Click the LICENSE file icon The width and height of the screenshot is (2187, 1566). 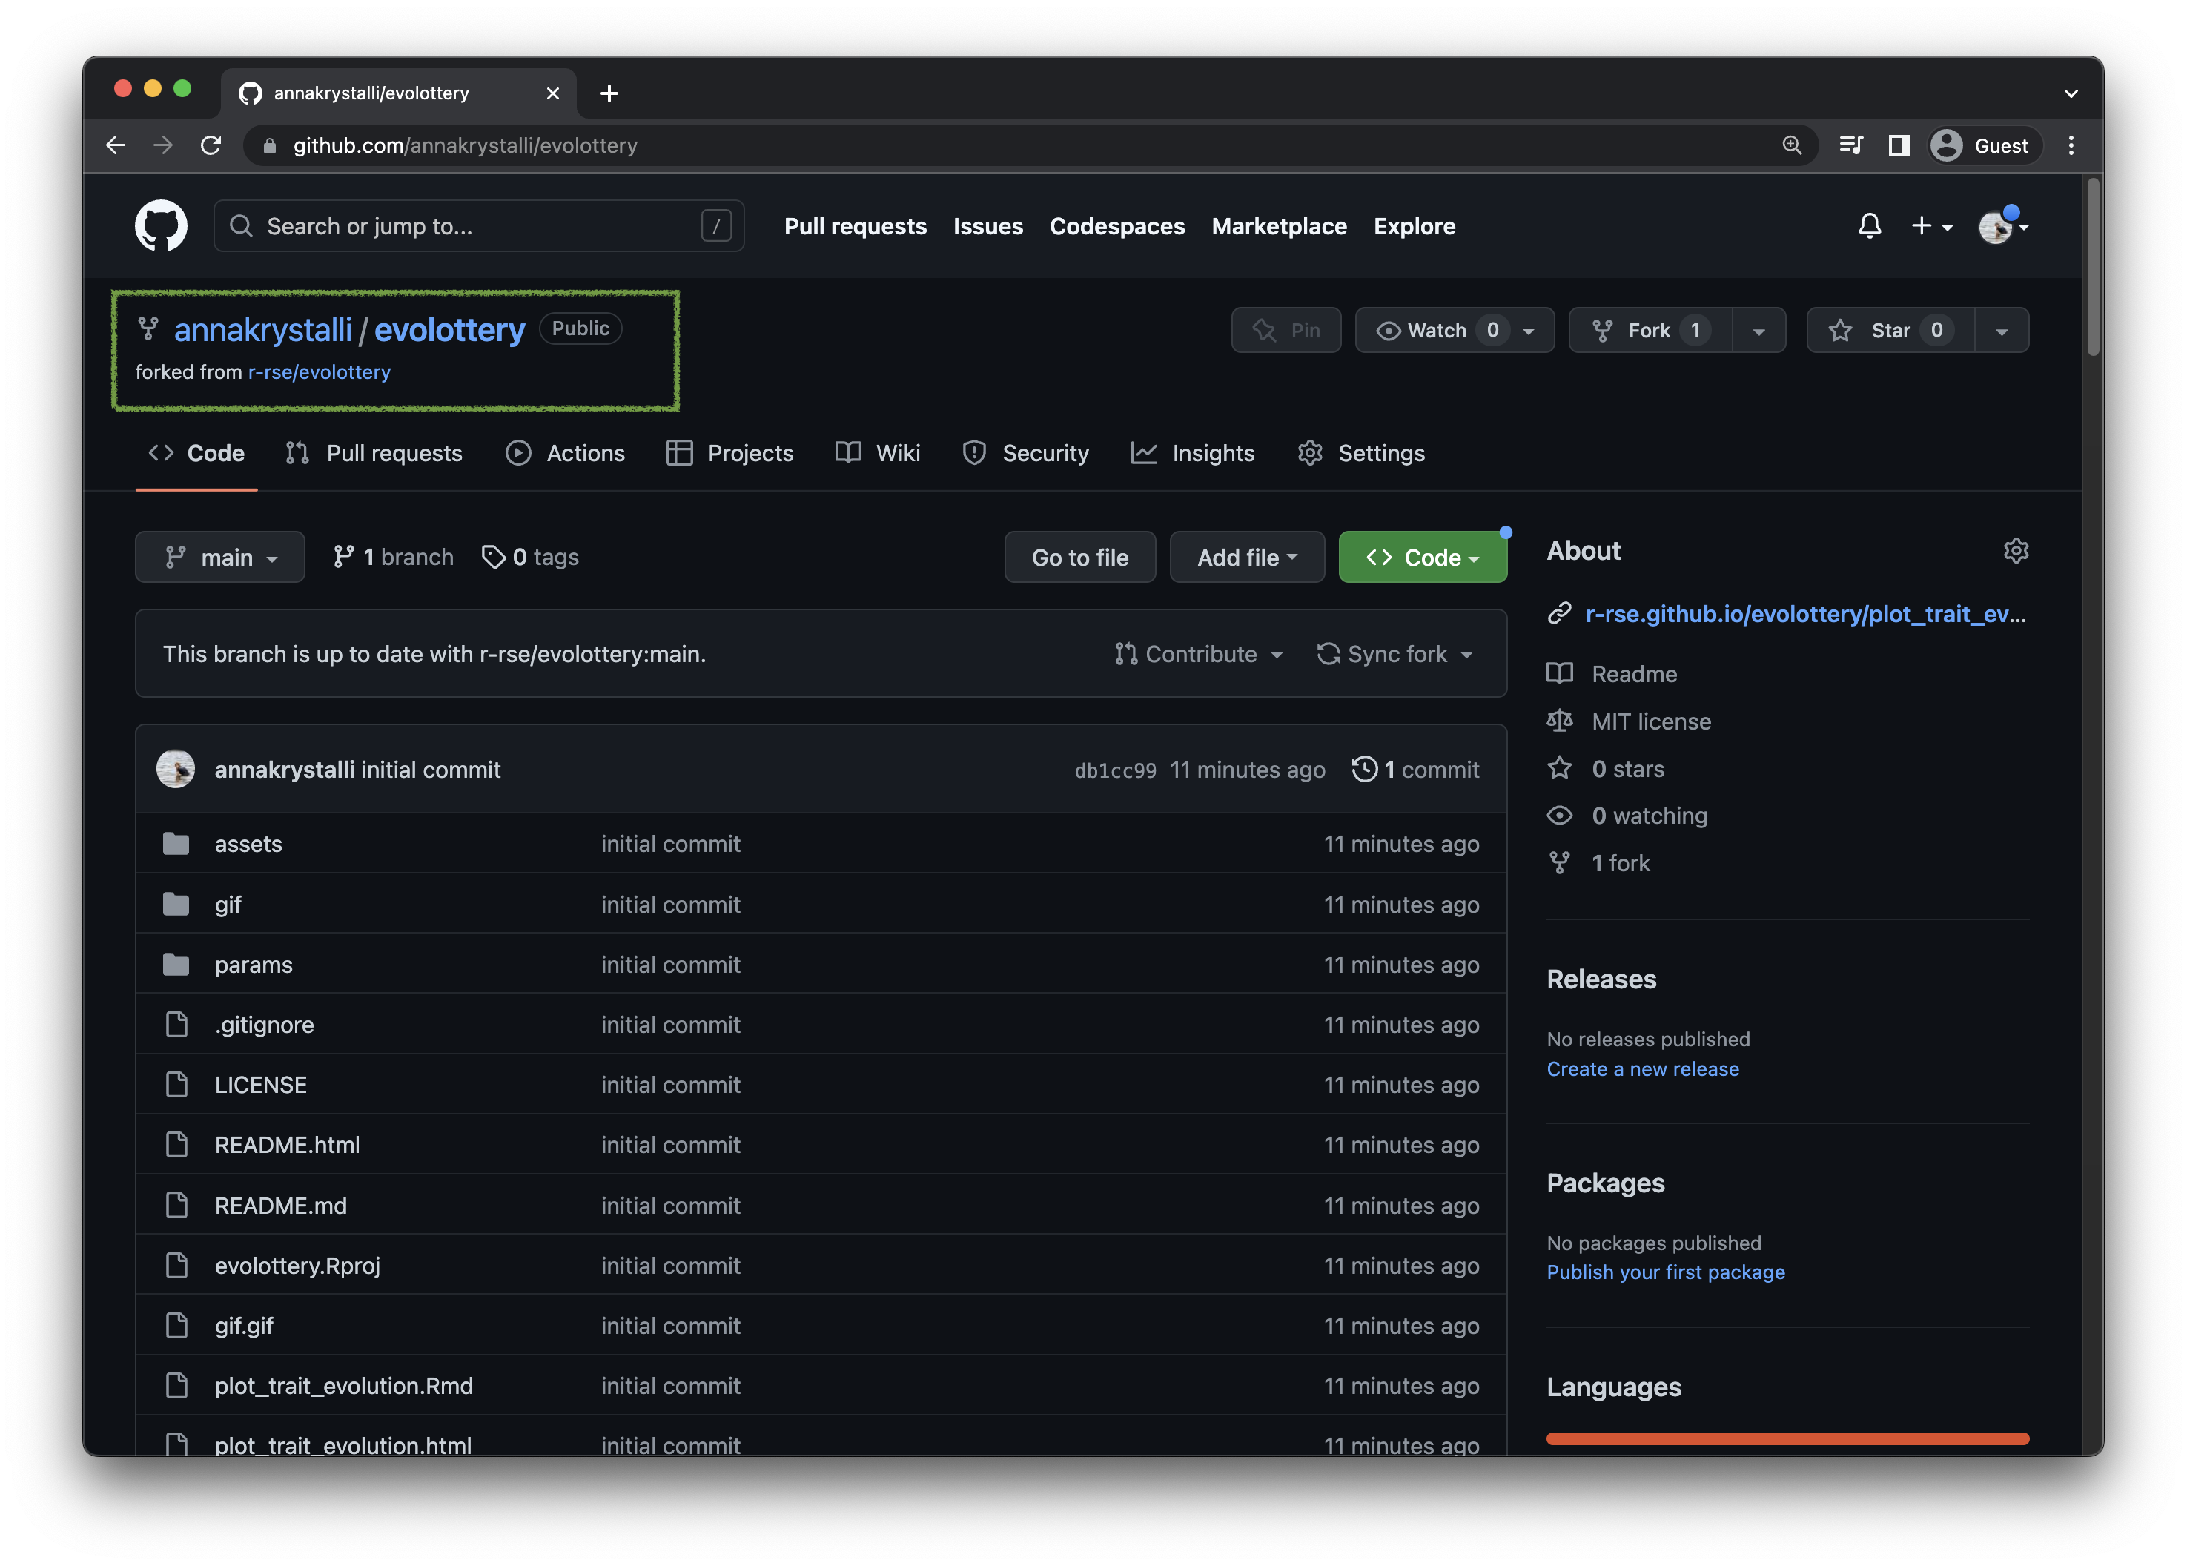point(176,1084)
